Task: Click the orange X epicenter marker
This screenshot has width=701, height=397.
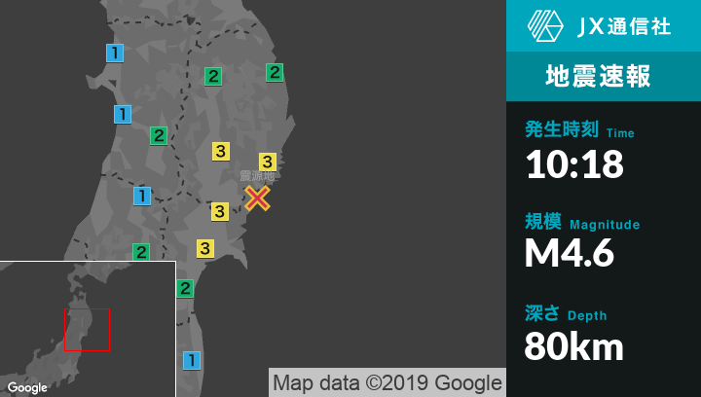Action: [x=257, y=198]
